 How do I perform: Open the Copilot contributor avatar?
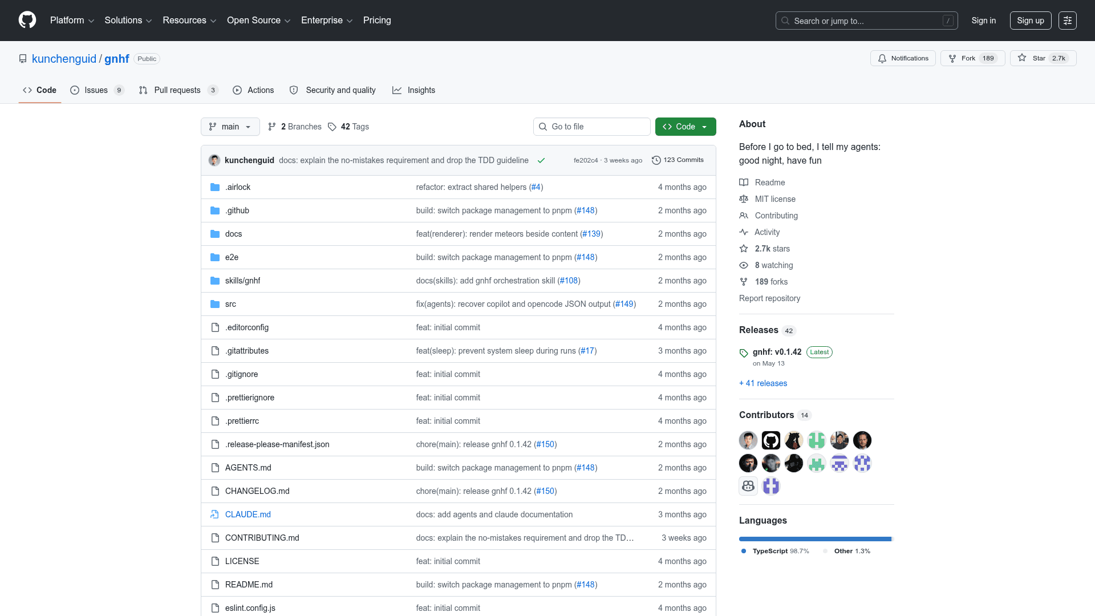748,486
